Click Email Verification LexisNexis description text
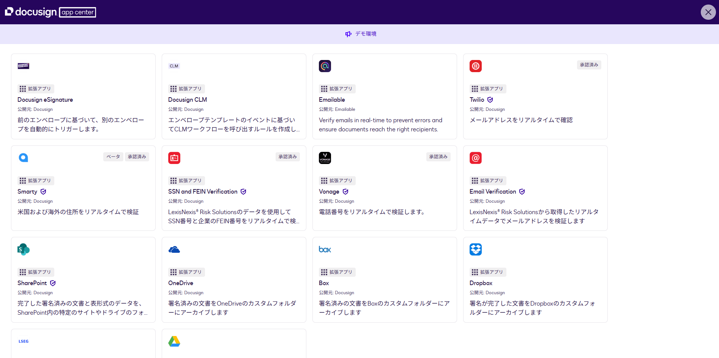 click(534, 217)
